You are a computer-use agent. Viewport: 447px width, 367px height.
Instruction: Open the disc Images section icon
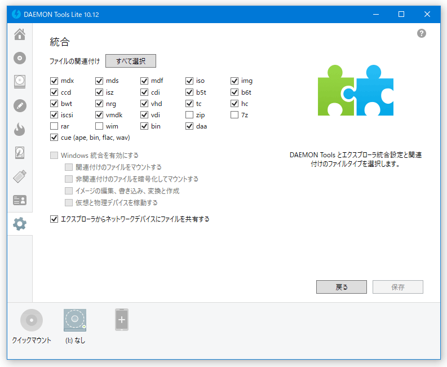pyautogui.click(x=20, y=58)
